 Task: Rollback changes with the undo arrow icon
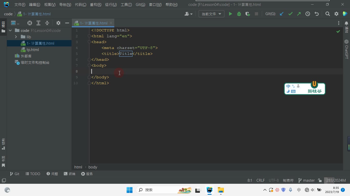click(x=317, y=14)
